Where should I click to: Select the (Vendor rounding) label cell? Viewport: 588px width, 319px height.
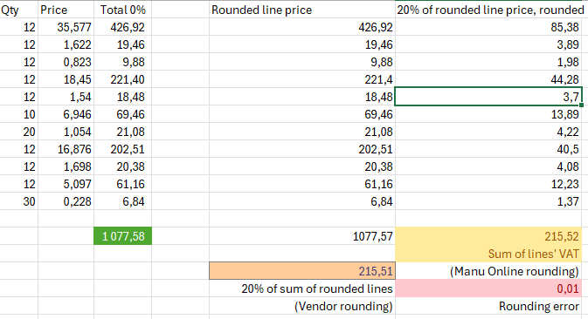tap(302, 306)
